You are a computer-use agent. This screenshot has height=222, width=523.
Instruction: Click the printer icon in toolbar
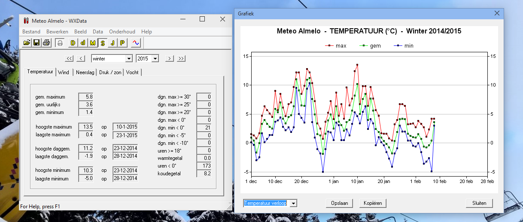click(46, 42)
